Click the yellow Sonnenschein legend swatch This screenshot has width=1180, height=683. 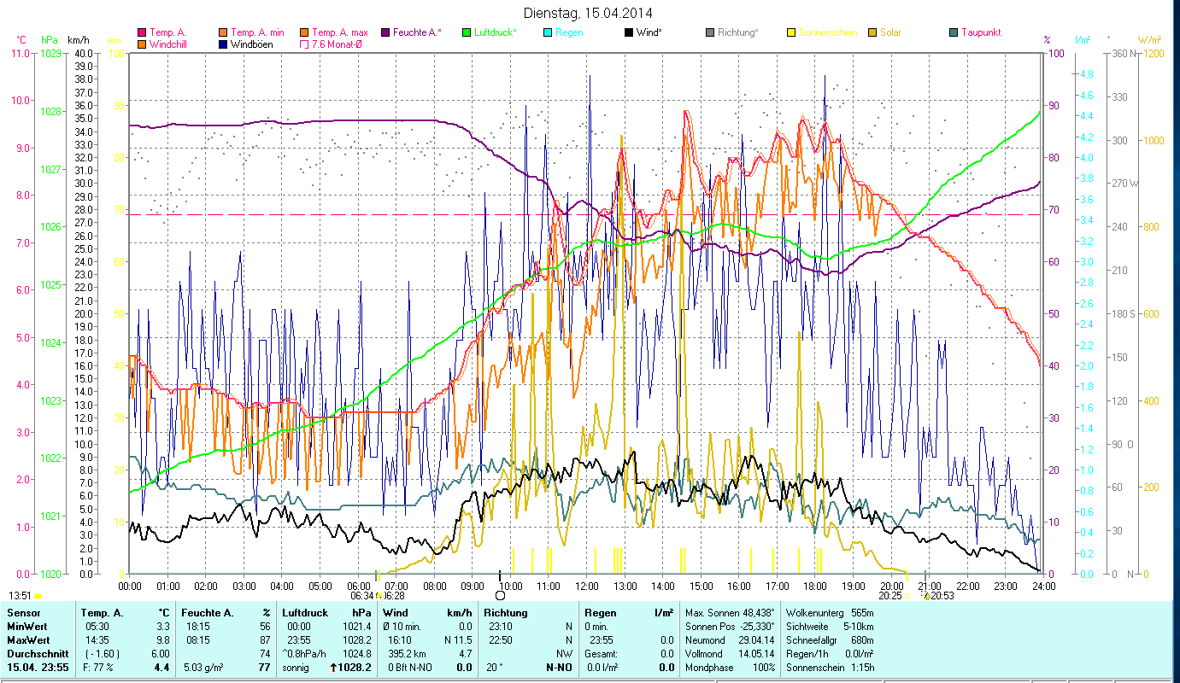[x=791, y=33]
